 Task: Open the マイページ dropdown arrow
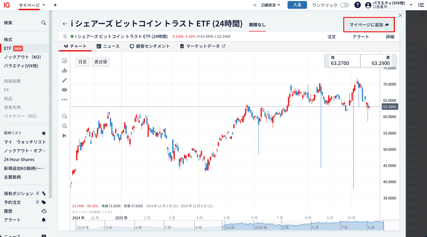point(44,5)
